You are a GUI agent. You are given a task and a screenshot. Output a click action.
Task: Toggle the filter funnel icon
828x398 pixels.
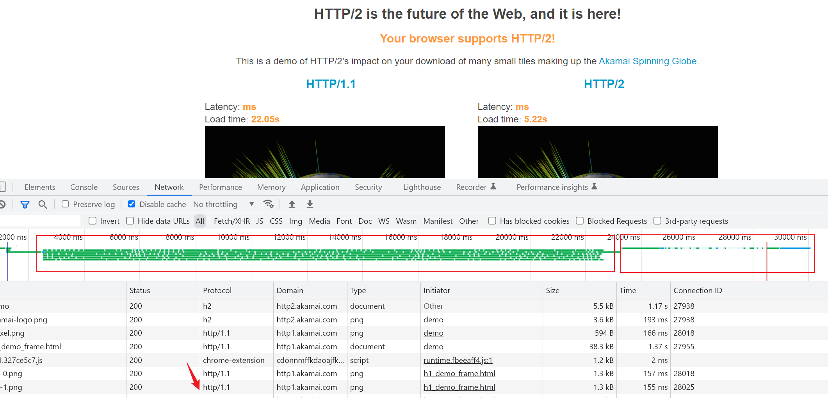pos(25,204)
